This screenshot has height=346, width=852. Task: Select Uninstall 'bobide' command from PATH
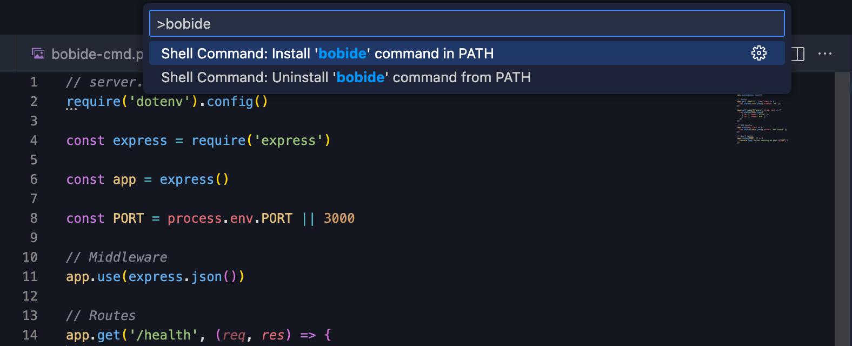click(x=345, y=77)
